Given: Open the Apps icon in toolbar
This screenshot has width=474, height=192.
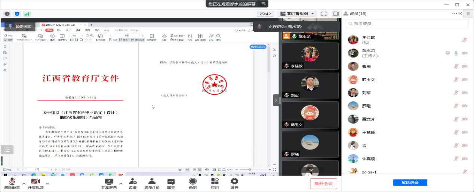Looking at the screenshot, I should pos(215,181).
